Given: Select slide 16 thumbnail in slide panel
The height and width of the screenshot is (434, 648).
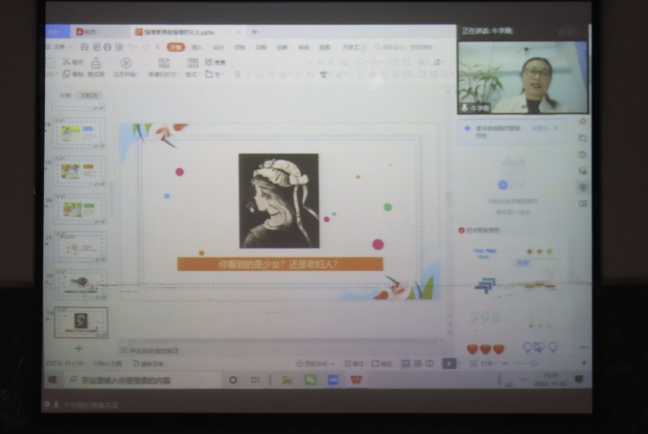Looking at the screenshot, I should [80, 209].
